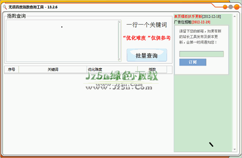Image resolution: width=242 pixels, height=158 pixels.
Task: Click the 批量查询 button
Action: coord(147,55)
